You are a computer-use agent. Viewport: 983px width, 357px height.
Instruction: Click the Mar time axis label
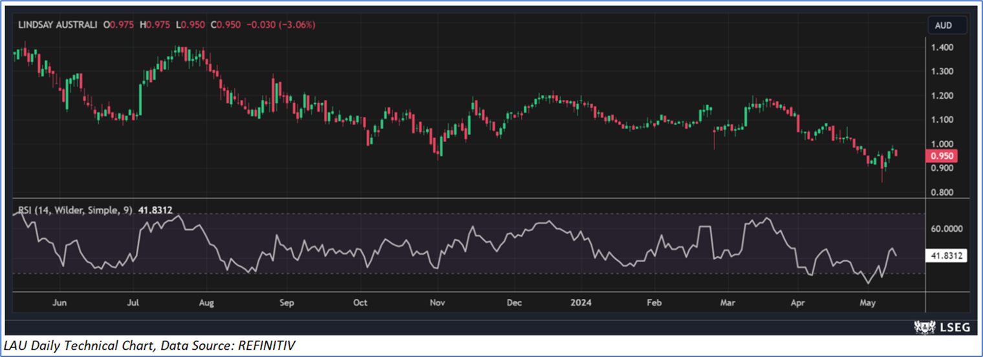coord(728,301)
